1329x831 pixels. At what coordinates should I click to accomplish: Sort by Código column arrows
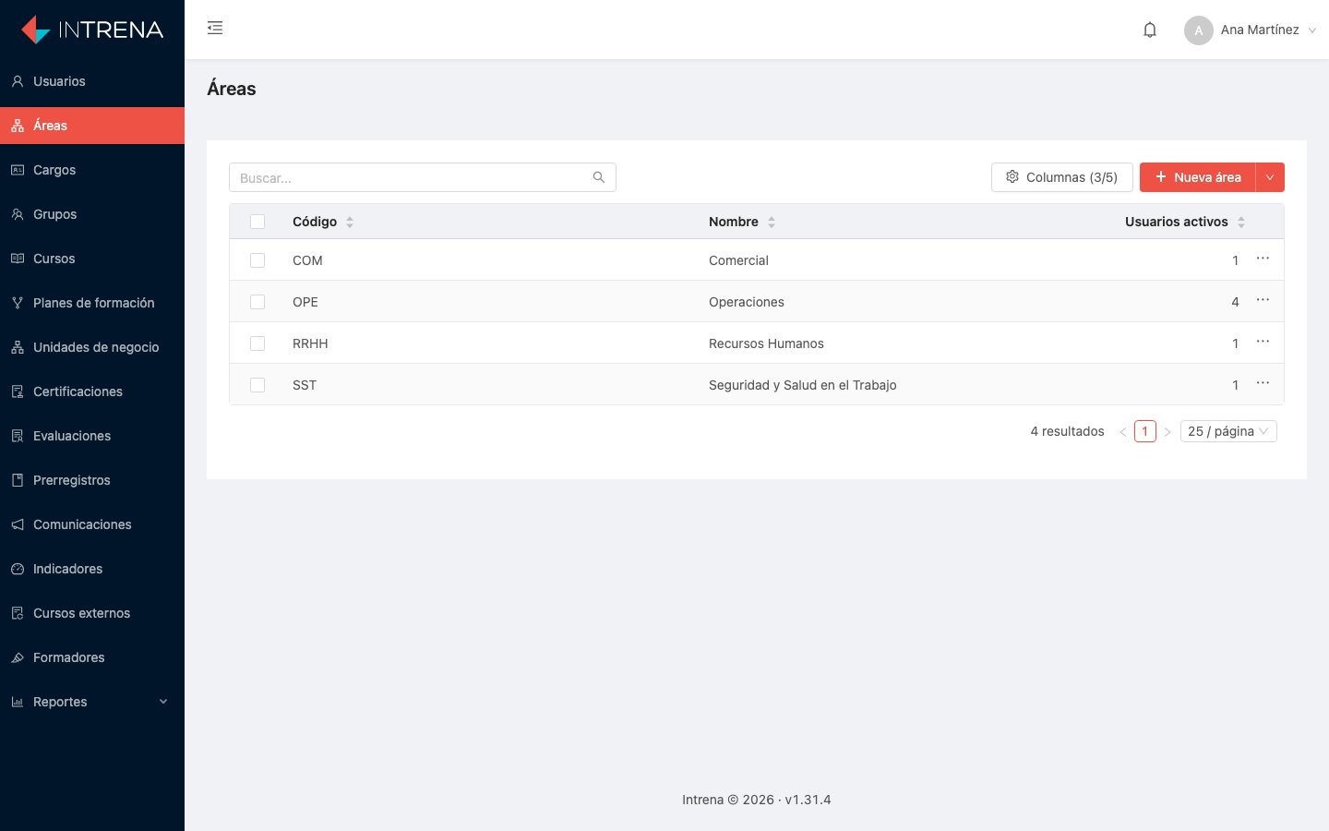point(350,222)
